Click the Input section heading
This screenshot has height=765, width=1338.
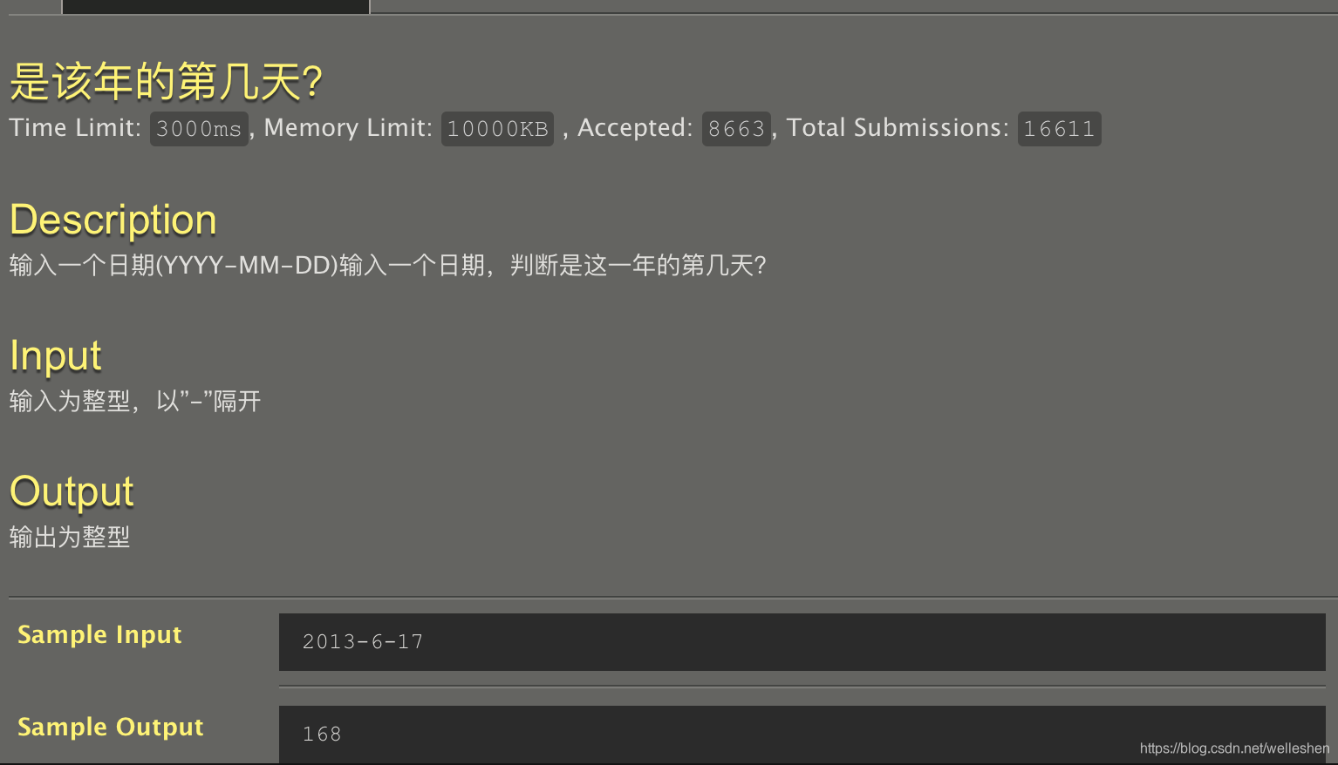click(x=56, y=356)
